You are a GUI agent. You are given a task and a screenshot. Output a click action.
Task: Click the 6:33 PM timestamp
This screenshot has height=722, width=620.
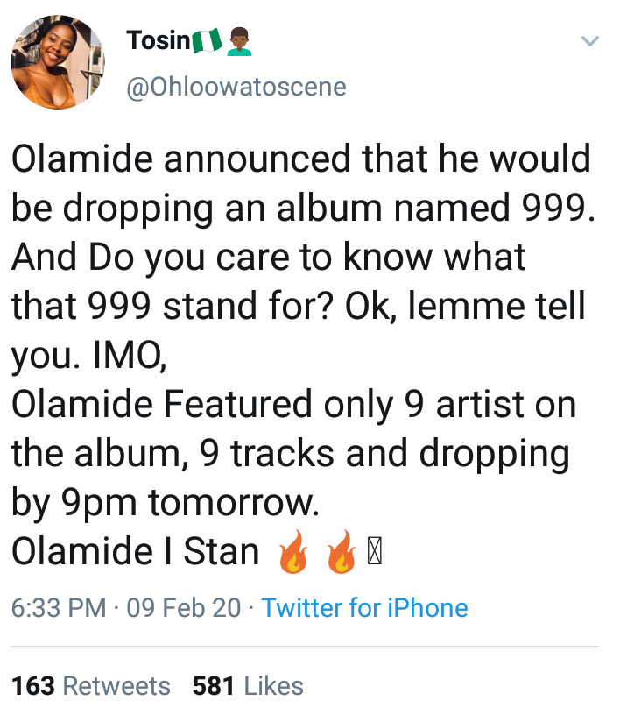pos(59,608)
